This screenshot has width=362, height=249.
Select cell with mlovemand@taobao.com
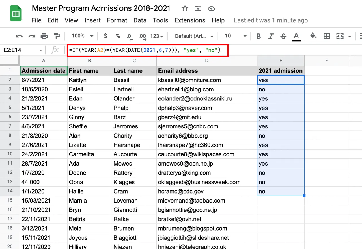(207, 201)
